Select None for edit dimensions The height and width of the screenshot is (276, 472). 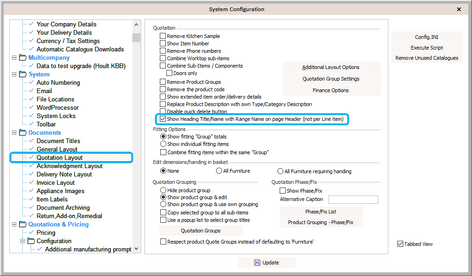(x=163, y=171)
